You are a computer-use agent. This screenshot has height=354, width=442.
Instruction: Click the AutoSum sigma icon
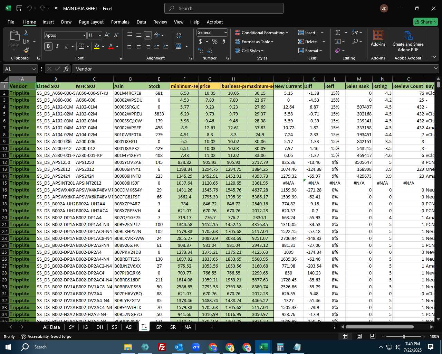click(338, 32)
